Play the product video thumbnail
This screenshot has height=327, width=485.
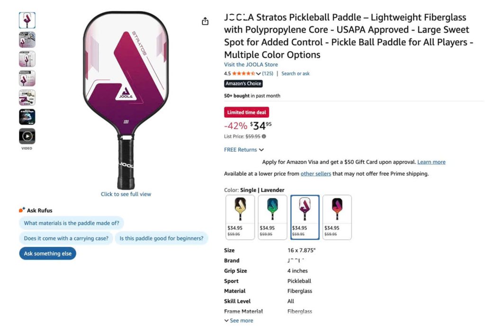pos(27,136)
